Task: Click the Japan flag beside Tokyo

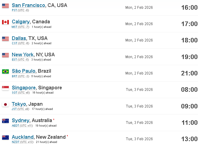Action: [x=5, y=104]
